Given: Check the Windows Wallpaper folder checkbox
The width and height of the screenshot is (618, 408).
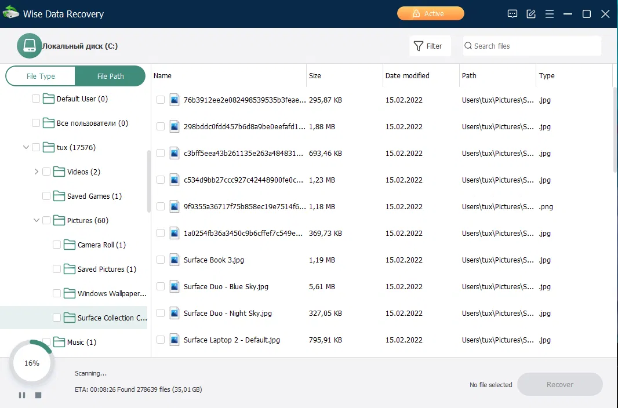Looking at the screenshot, I should pos(57,294).
